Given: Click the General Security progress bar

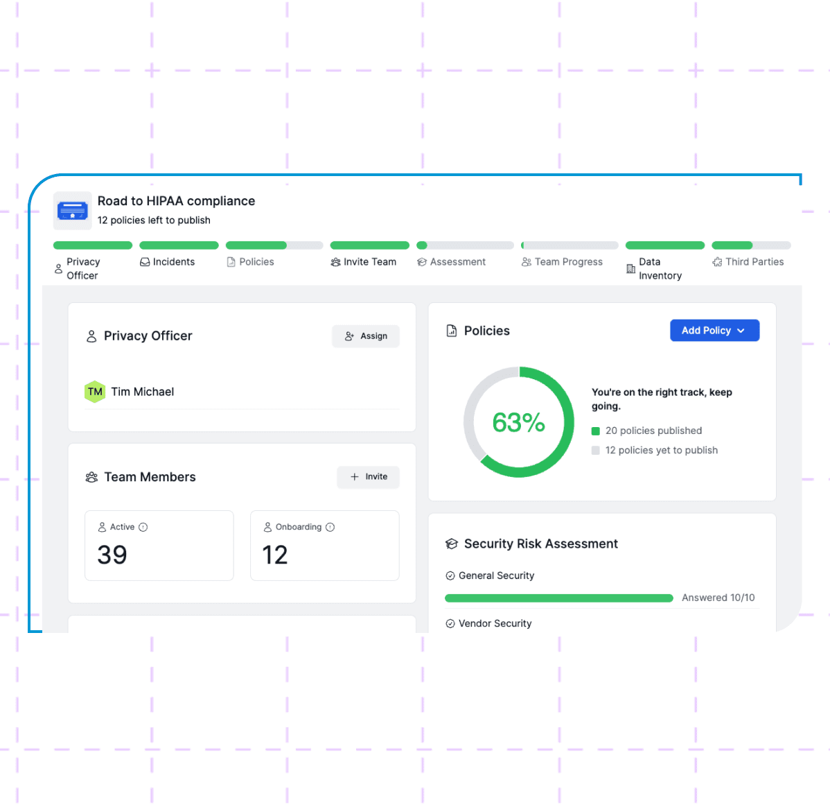Looking at the screenshot, I should coord(558,598).
